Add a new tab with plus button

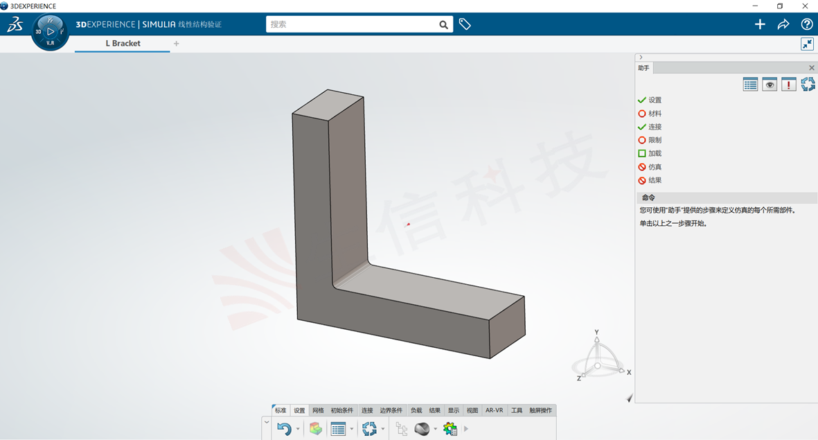[x=177, y=44]
